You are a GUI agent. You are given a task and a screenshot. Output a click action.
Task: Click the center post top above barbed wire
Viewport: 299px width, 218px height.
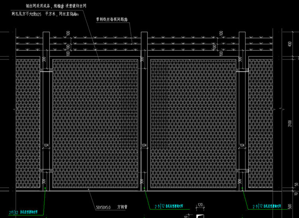(144, 34)
